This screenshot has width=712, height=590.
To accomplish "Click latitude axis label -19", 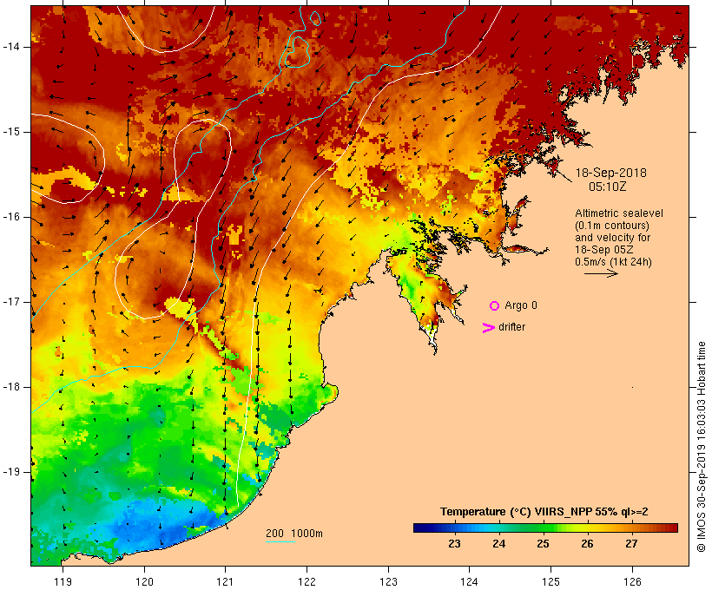I will point(11,472).
